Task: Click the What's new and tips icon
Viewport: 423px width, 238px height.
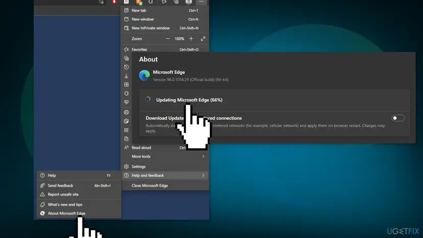Action: 42,204
